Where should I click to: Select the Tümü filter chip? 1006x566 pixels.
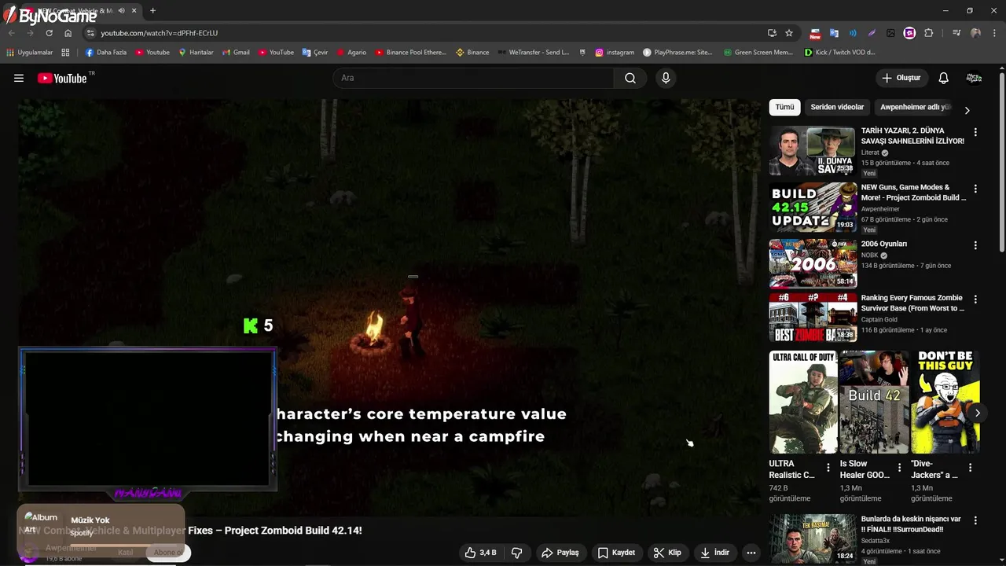(x=784, y=107)
